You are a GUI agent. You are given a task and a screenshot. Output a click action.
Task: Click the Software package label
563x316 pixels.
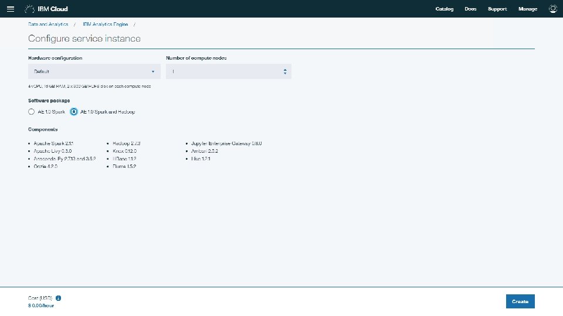point(49,101)
